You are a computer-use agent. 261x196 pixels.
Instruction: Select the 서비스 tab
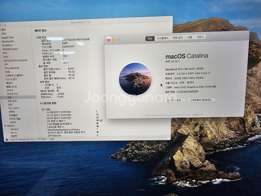click(x=200, y=37)
